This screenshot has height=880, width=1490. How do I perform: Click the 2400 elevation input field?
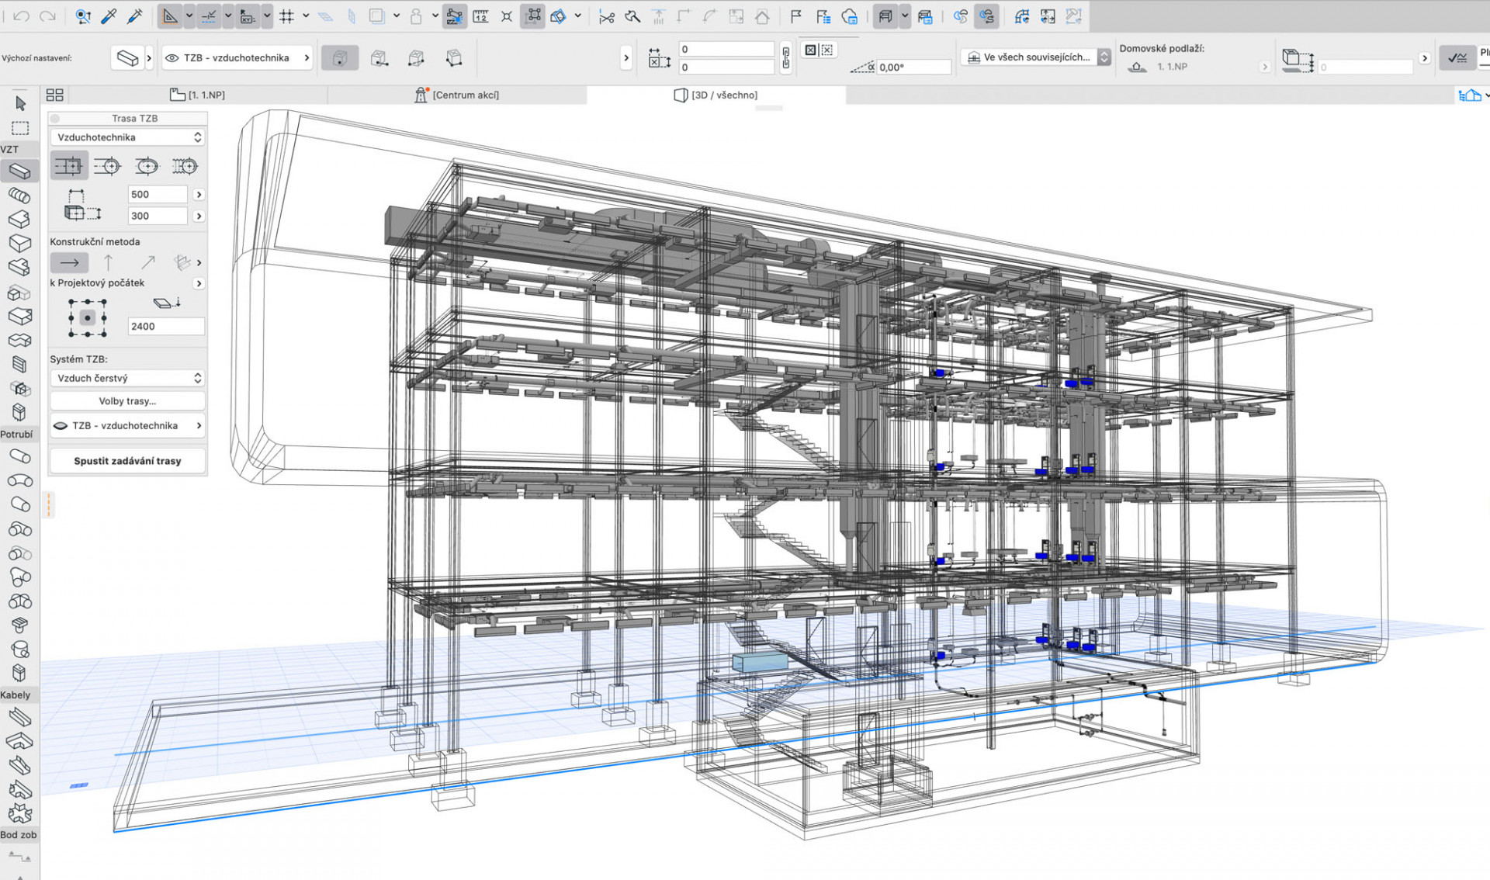(165, 327)
